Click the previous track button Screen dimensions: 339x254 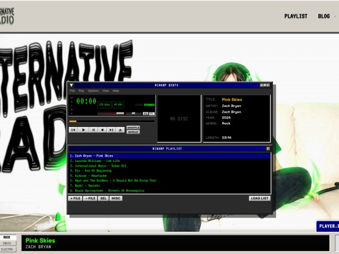(x=73, y=130)
